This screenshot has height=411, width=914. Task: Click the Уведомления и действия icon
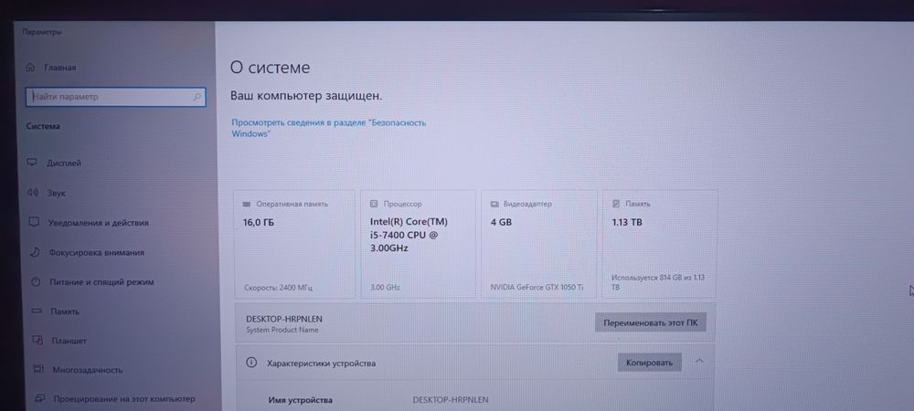tap(34, 222)
